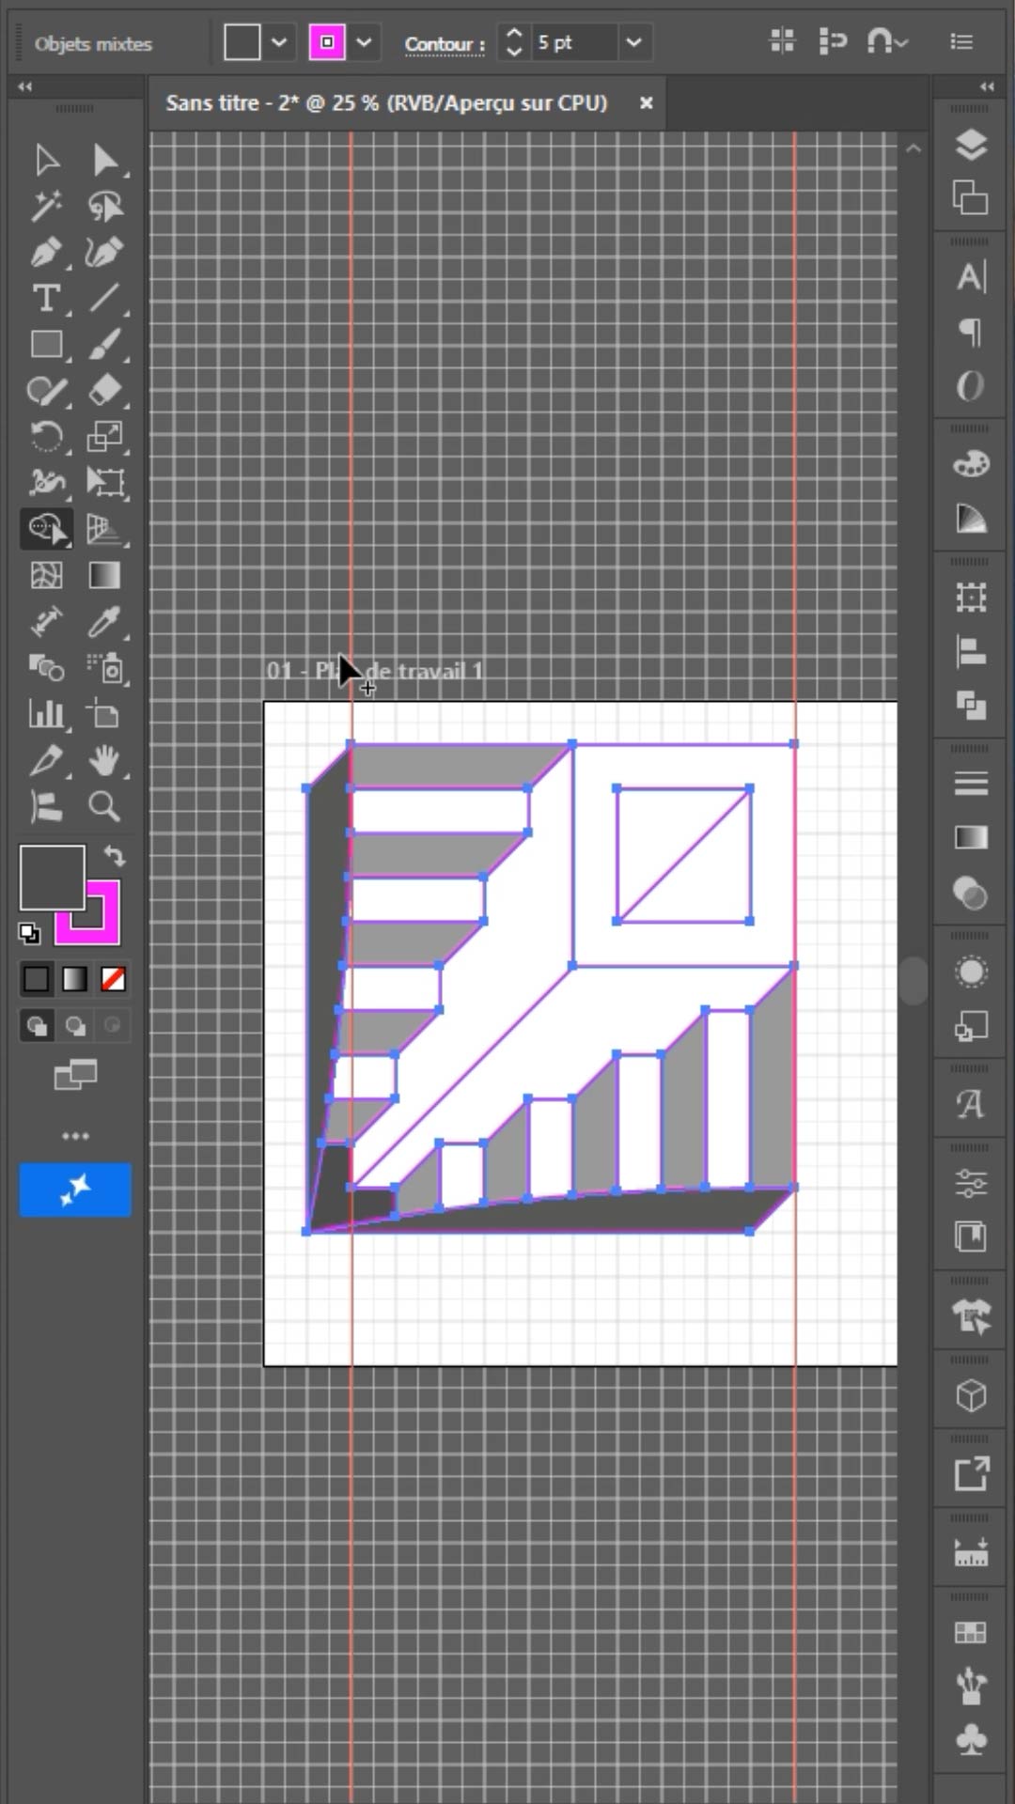This screenshot has width=1015, height=1804.
Task: Set fill to None (red slash)
Action: [x=113, y=979]
